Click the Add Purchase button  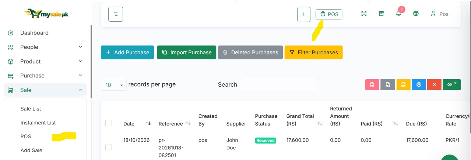127,52
